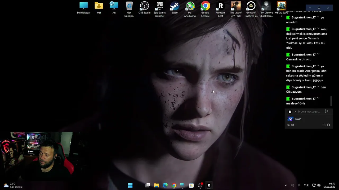
Task: Open the Msi user folder icon
Action: pos(99,8)
